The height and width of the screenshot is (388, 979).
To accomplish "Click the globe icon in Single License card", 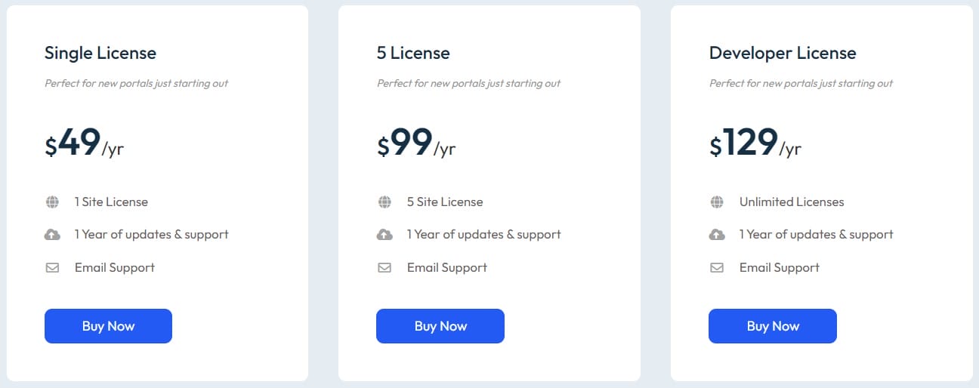I will tap(52, 202).
